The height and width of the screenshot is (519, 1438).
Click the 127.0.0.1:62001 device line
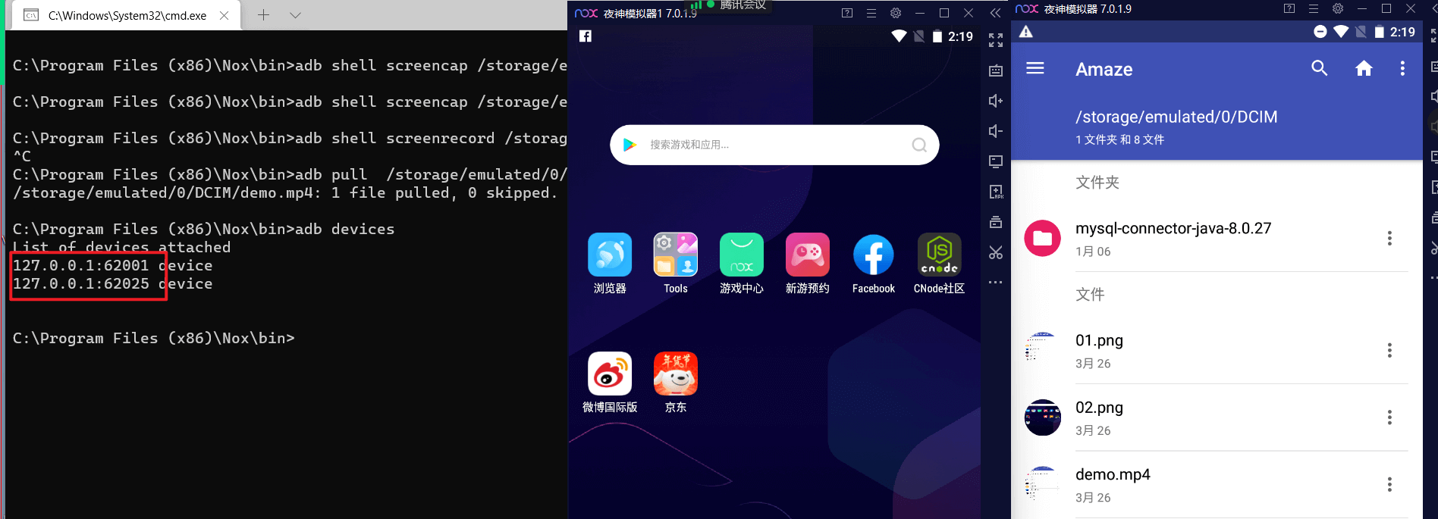(113, 265)
